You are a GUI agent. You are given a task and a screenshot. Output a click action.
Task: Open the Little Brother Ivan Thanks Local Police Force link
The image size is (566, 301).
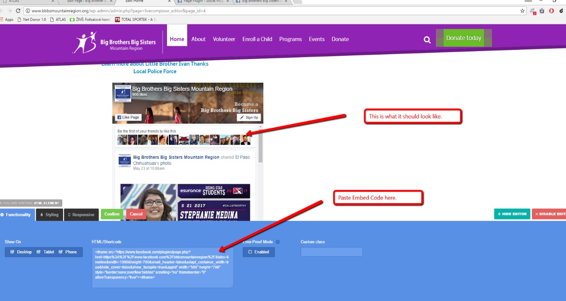click(x=155, y=68)
